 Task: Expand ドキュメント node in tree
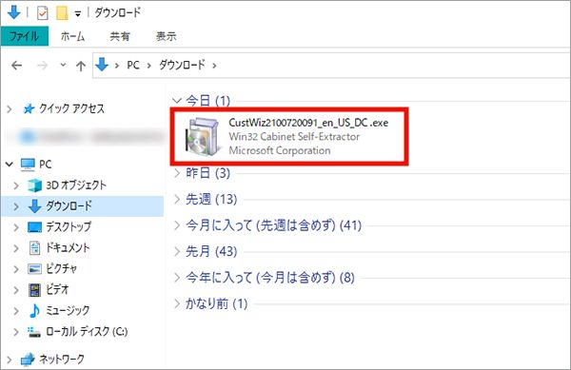coord(16,248)
